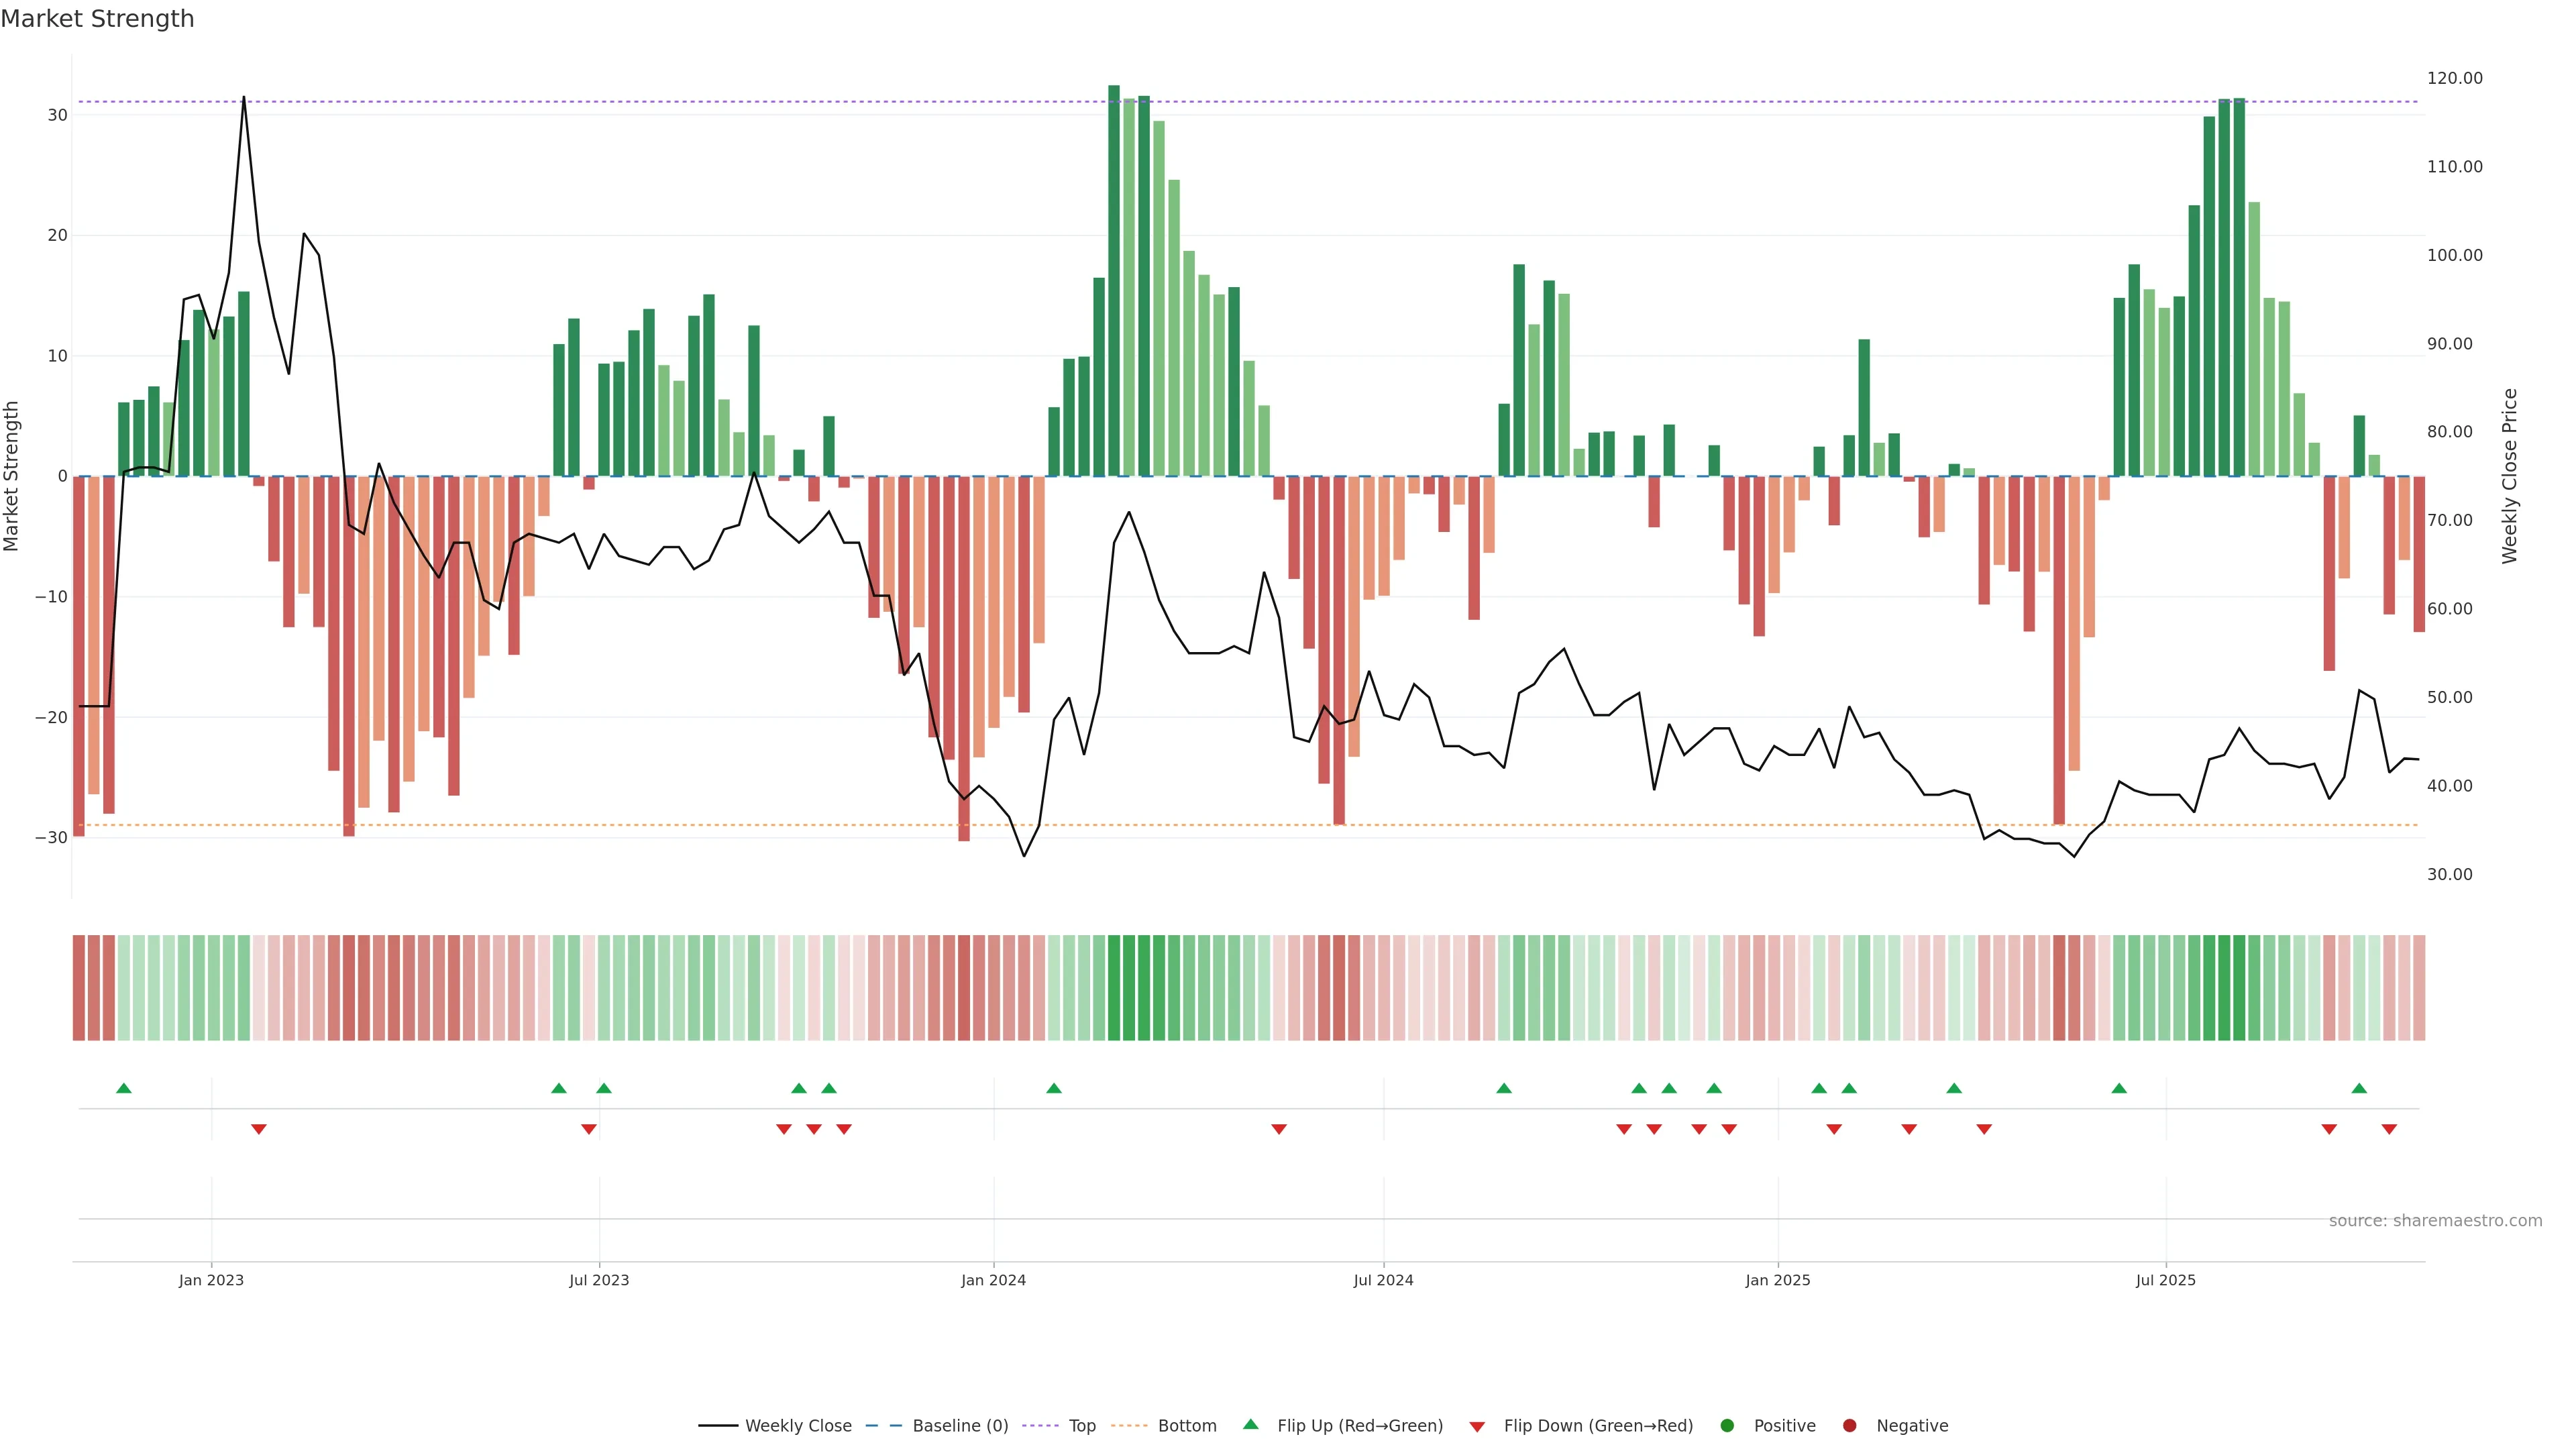Image resolution: width=2576 pixels, height=1449 pixels.
Task: Click the Jan 2023 x-axis label
Action: click(211, 1280)
